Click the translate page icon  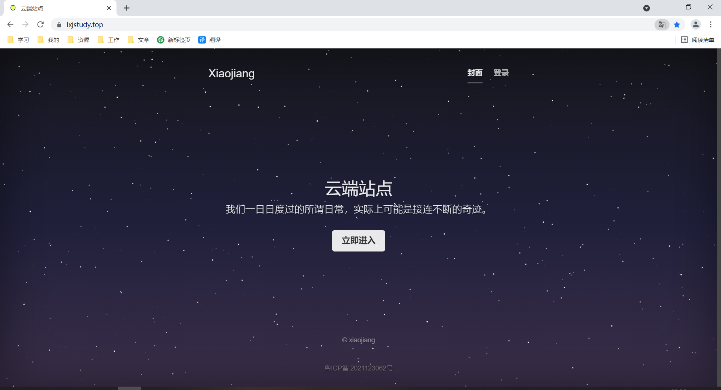click(x=662, y=25)
